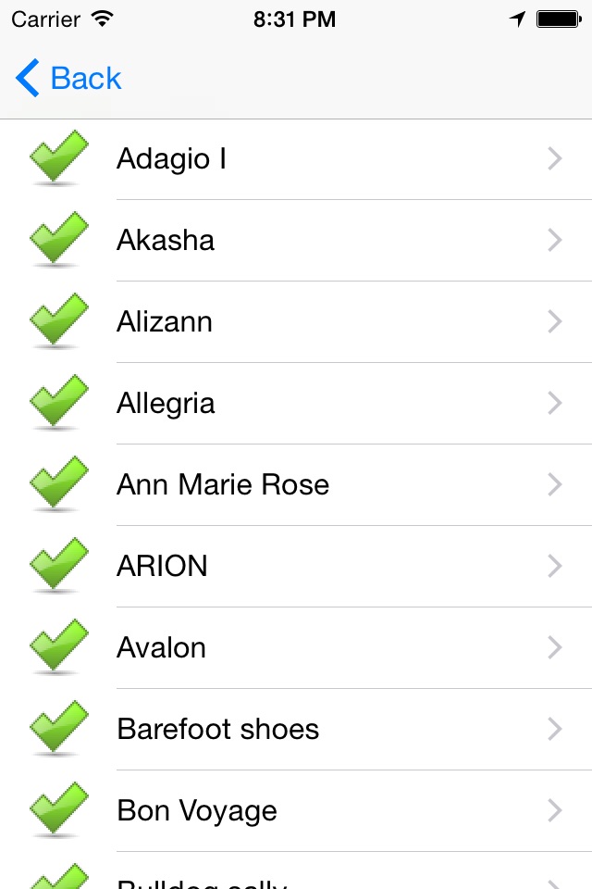Select the checkmark icon for Alizann
The width and height of the screenshot is (592, 889).
(x=58, y=321)
